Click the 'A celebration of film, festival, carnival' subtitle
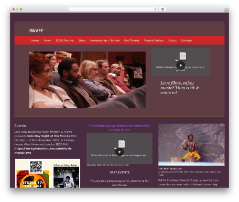 click(190, 173)
